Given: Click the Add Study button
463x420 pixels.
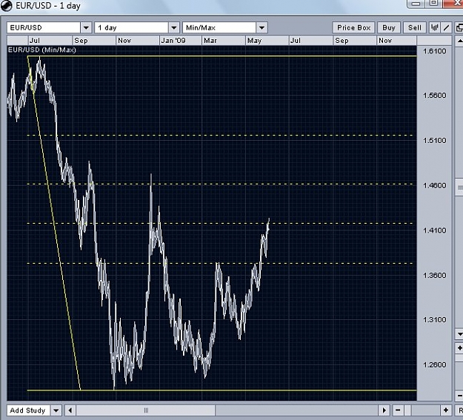Looking at the screenshot, I should tap(28, 410).
